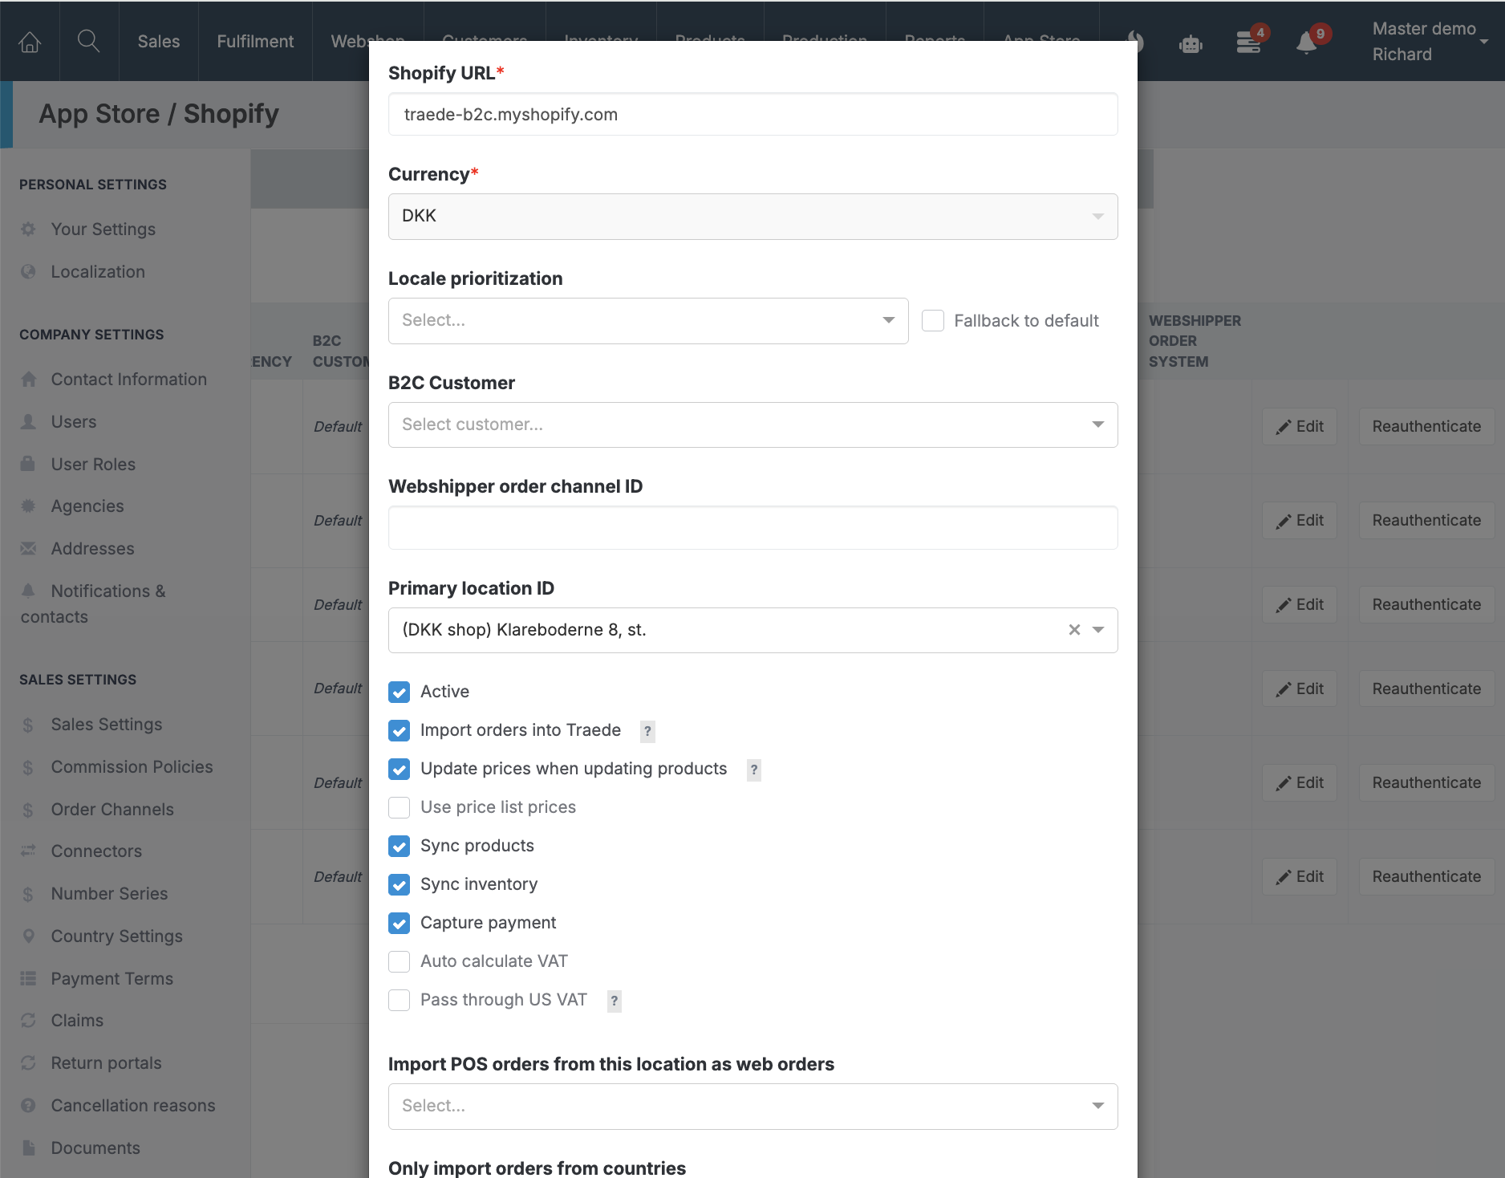Show help for Import orders into Traede
1505x1178 pixels.
click(x=647, y=731)
